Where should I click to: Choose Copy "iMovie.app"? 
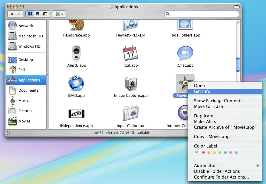[x=225, y=136]
